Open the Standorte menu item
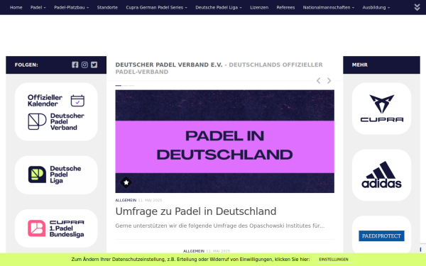 click(107, 7)
